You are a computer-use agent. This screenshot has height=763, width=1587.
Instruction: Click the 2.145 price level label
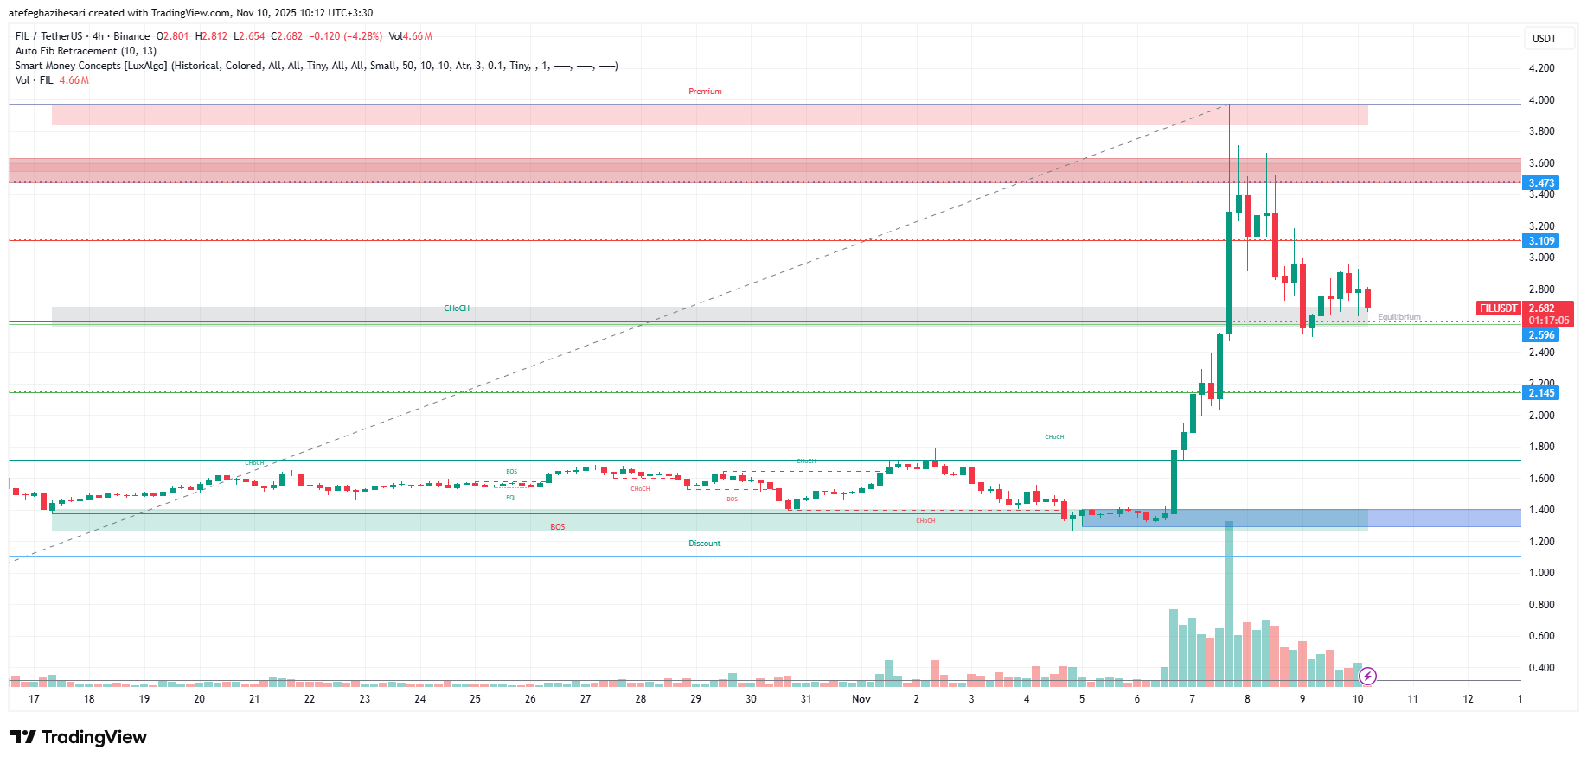pos(1541,393)
